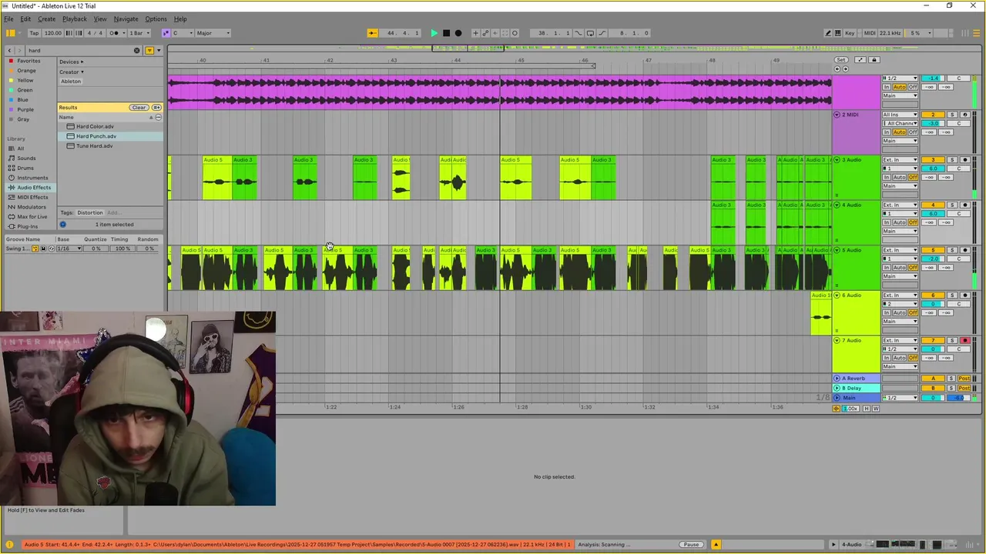Select the Orange color label

(x=26, y=71)
